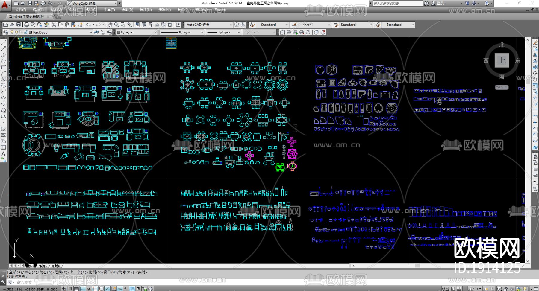
Task: Toggle Ortho Mode in the status bar
Action: coord(83,289)
